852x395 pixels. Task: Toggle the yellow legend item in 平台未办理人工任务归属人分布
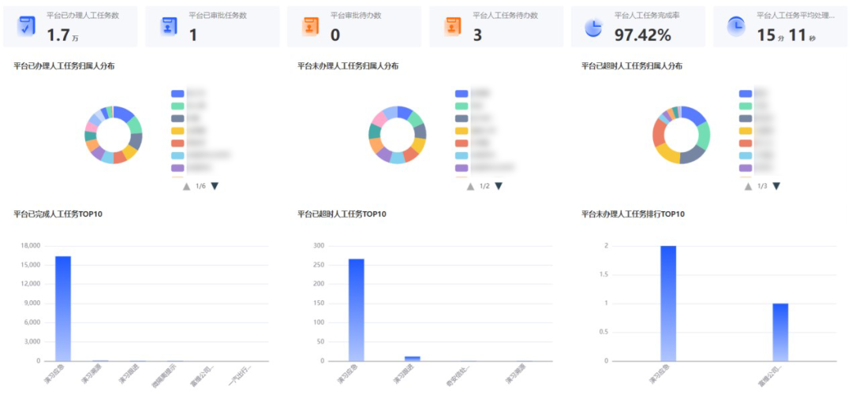point(461,130)
